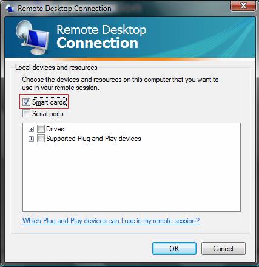
Task: Close the Remote Desktop Connection dialog
Action: pyautogui.click(x=243, y=5)
